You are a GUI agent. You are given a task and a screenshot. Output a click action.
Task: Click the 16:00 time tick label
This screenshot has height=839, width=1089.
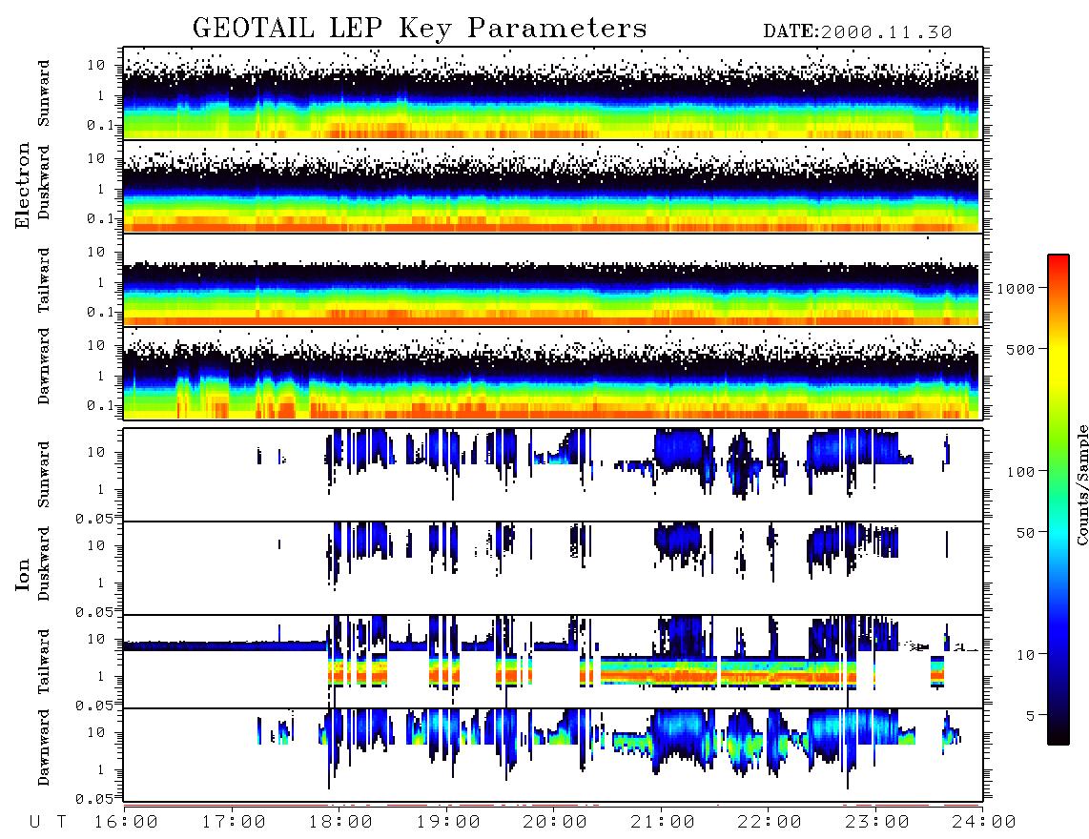[x=127, y=823]
